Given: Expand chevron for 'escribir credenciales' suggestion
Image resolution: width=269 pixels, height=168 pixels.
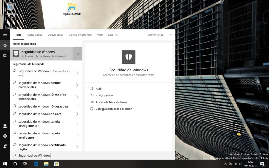Looking at the screenshot, I should pyautogui.click(x=77, y=85).
